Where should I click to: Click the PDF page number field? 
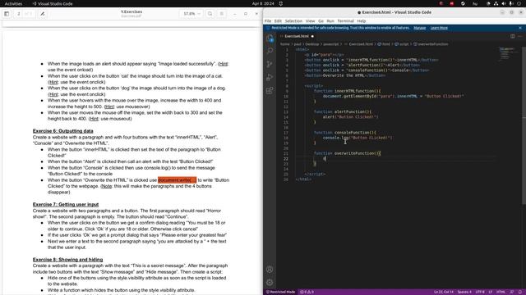[18, 14]
